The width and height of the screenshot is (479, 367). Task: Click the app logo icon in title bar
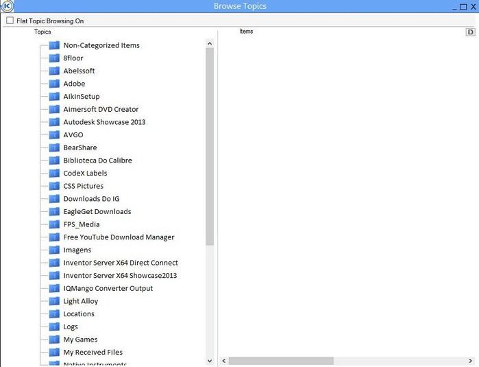tap(8, 6)
